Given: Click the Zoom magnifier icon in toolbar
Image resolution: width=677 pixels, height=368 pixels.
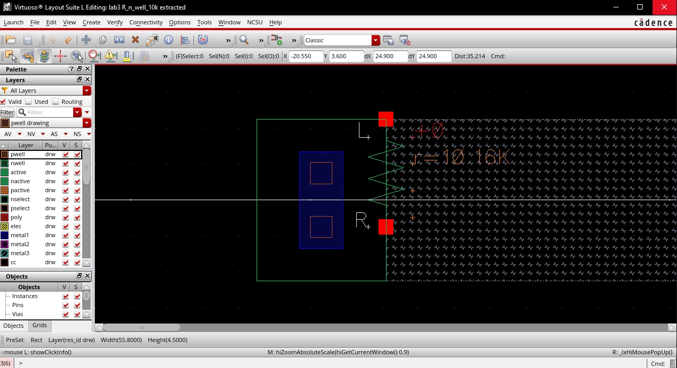Looking at the screenshot, I should click(244, 40).
